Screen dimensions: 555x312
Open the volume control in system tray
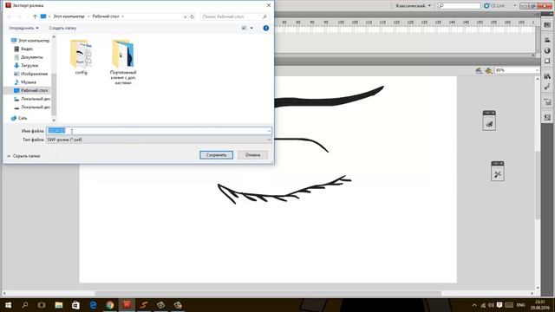492,305
